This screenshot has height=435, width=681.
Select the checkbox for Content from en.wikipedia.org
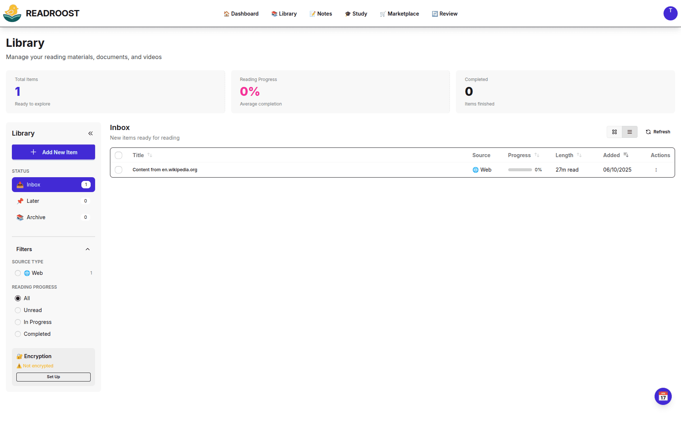[x=119, y=170]
